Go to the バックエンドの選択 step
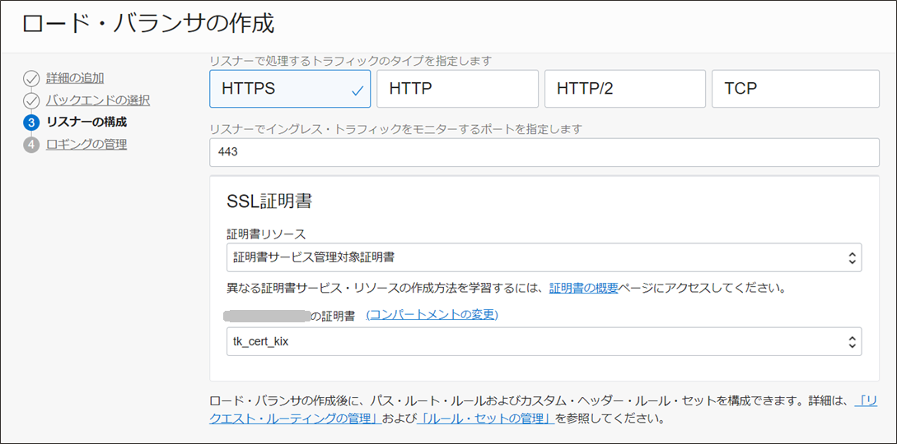 point(98,100)
